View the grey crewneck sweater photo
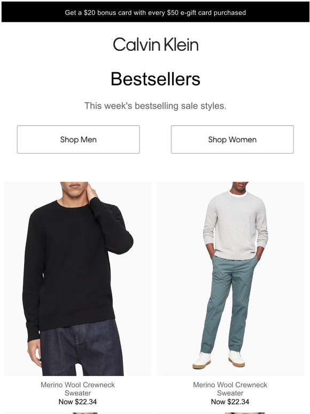This screenshot has height=414, width=310. coord(230,279)
